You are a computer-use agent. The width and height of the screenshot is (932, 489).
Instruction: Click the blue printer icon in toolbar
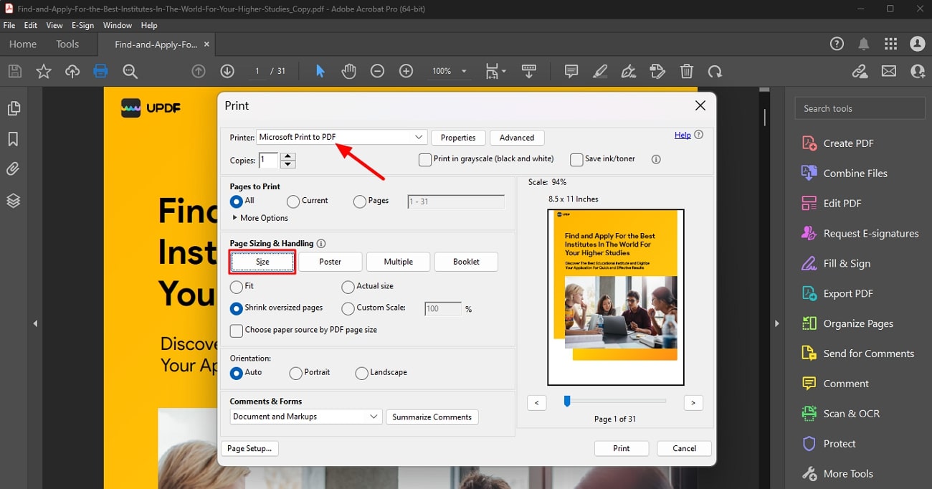click(x=100, y=71)
